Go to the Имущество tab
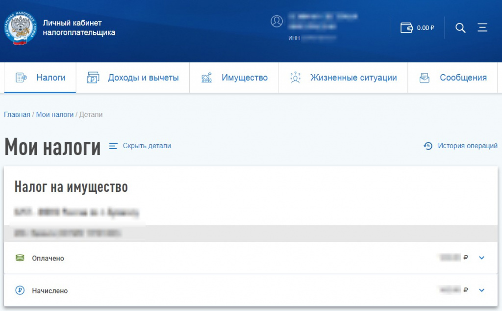This screenshot has width=502, height=311. pyautogui.click(x=234, y=78)
